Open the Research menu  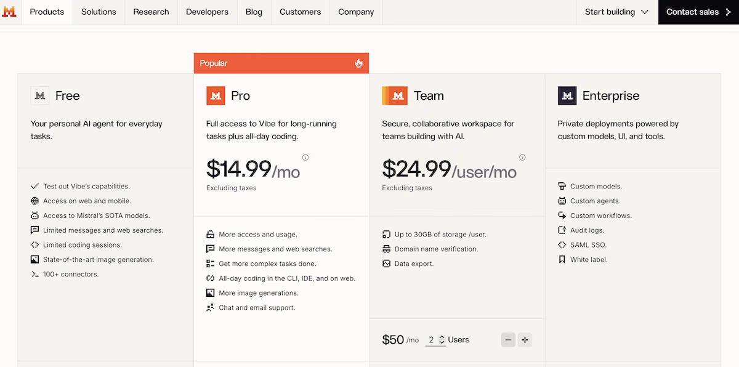(151, 12)
